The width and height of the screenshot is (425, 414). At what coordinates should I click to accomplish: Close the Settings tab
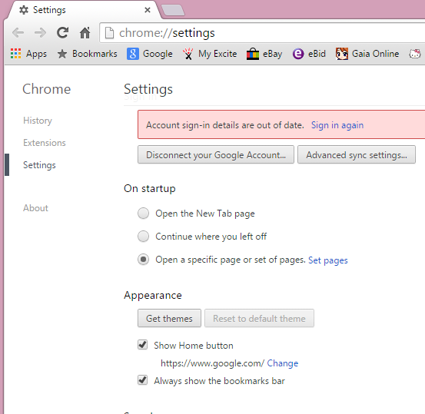tap(148, 10)
